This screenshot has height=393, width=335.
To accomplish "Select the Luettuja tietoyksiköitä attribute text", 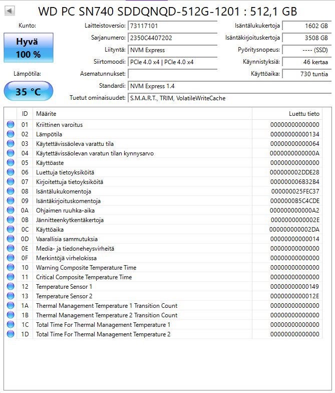I will pyautogui.click(x=65, y=172).
